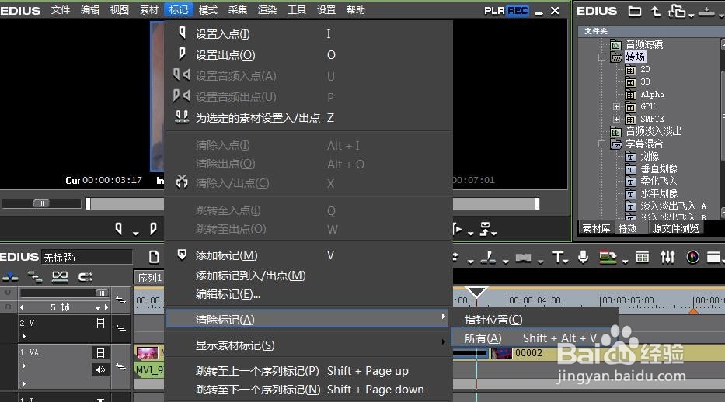This screenshot has height=402, width=725.
Task: Open the audio mixer icon
Action: point(667,257)
